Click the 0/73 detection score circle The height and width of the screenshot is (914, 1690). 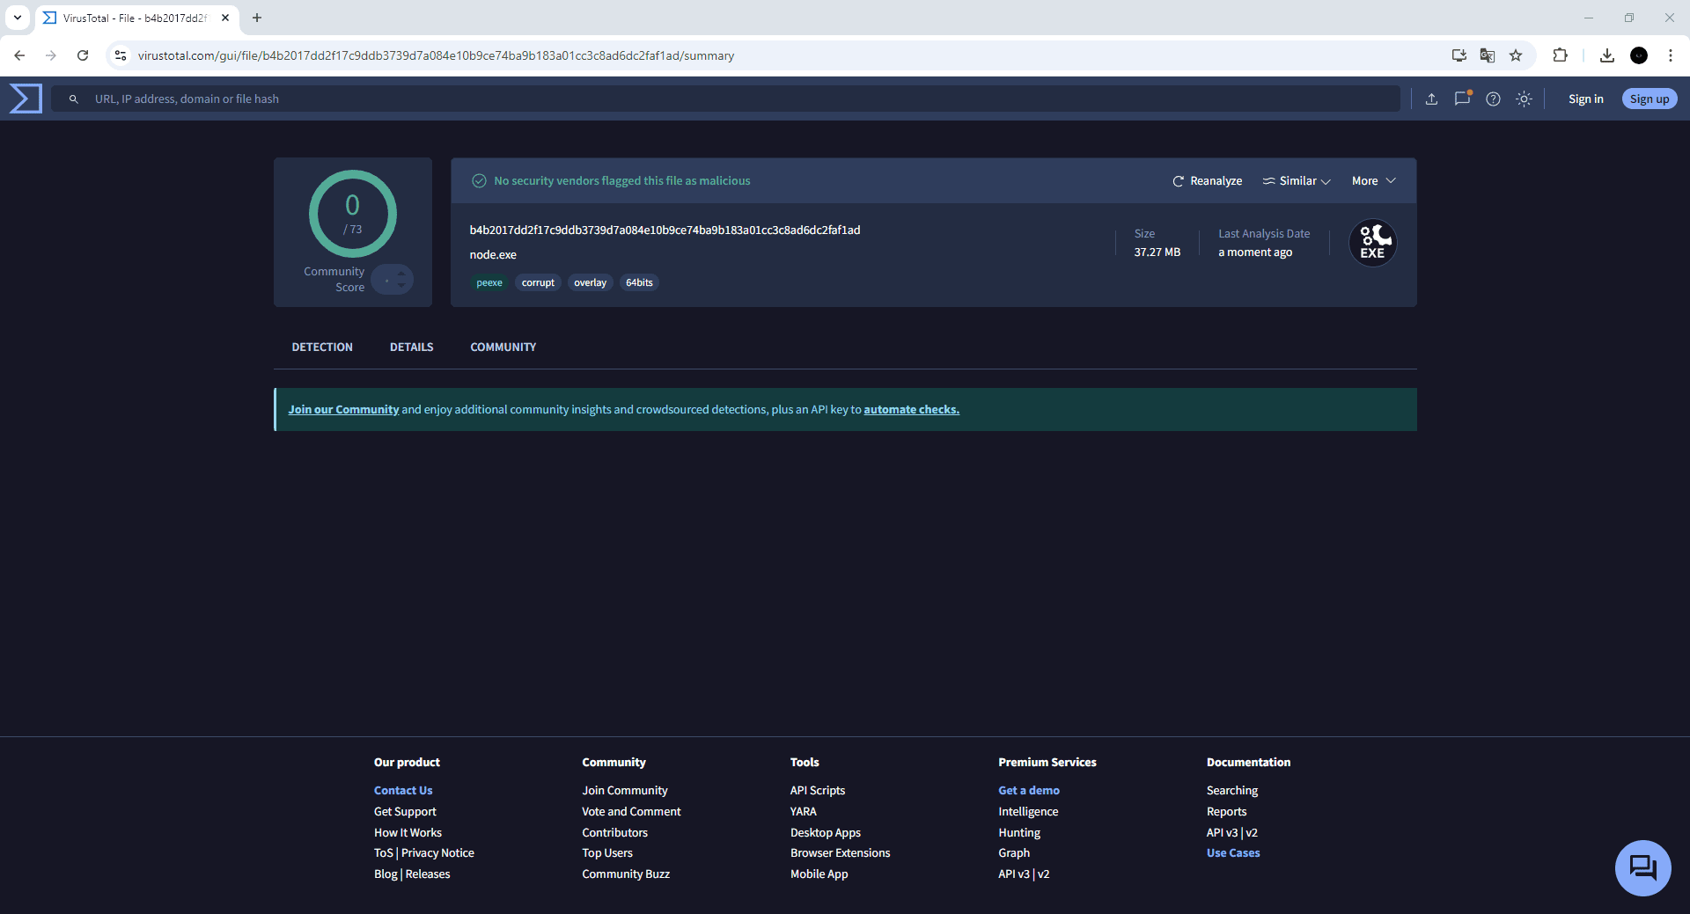[353, 214]
